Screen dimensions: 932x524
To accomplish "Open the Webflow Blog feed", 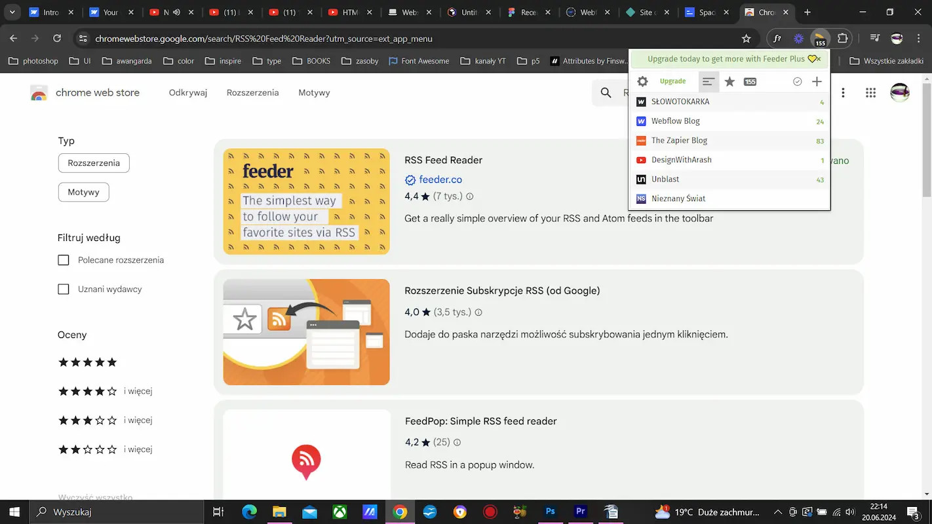I will coord(675,121).
